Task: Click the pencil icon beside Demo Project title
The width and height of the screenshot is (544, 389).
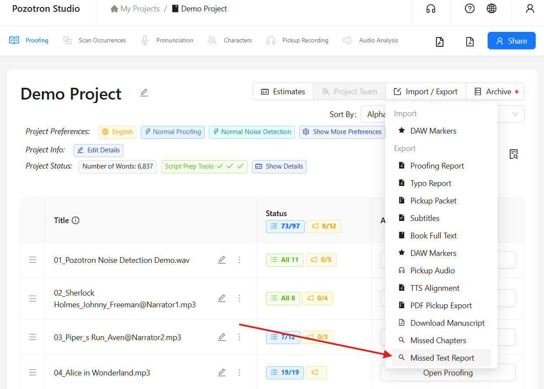Action: tap(144, 93)
